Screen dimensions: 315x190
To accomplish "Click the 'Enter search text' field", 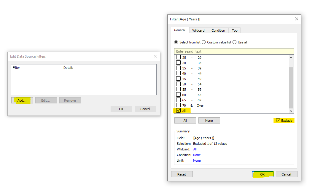I will click(x=234, y=51).
